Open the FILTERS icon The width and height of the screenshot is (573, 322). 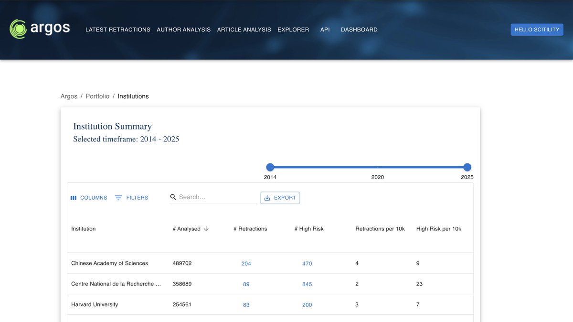coord(118,197)
